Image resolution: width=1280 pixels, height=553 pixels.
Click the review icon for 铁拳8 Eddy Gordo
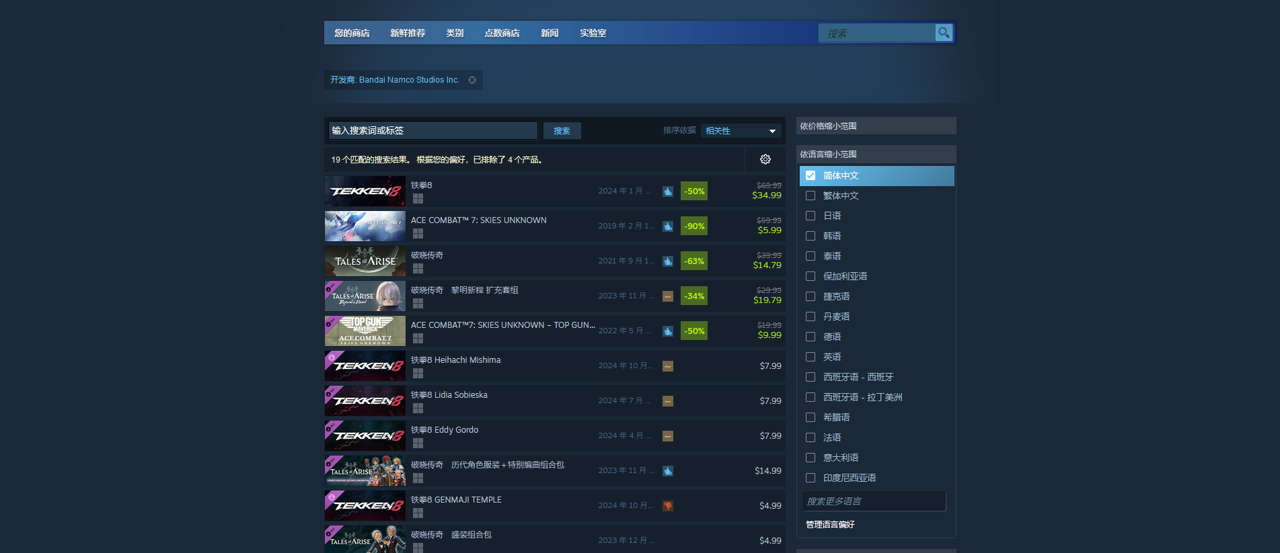pos(668,436)
